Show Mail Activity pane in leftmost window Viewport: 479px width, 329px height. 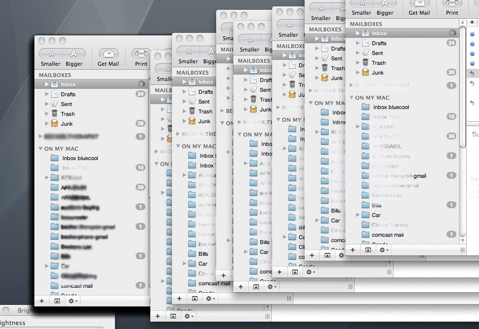click(57, 301)
